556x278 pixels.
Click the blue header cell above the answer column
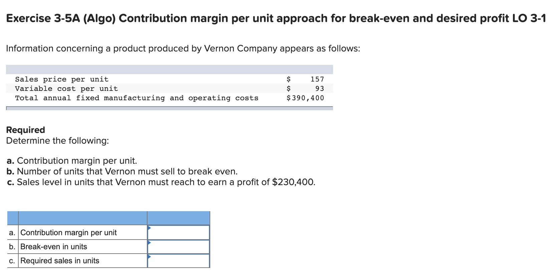[179, 217]
